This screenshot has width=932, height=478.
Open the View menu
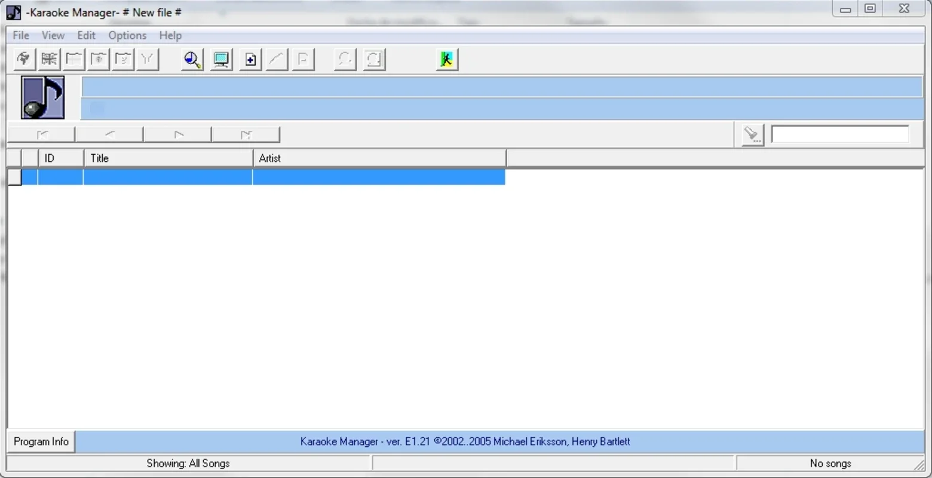tap(53, 35)
